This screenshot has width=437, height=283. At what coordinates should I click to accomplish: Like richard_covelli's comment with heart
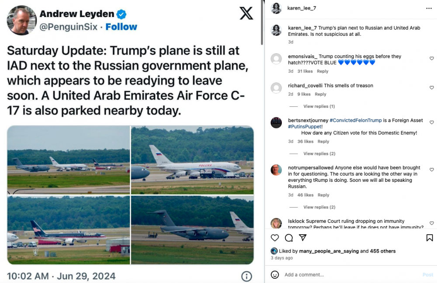[x=432, y=88]
